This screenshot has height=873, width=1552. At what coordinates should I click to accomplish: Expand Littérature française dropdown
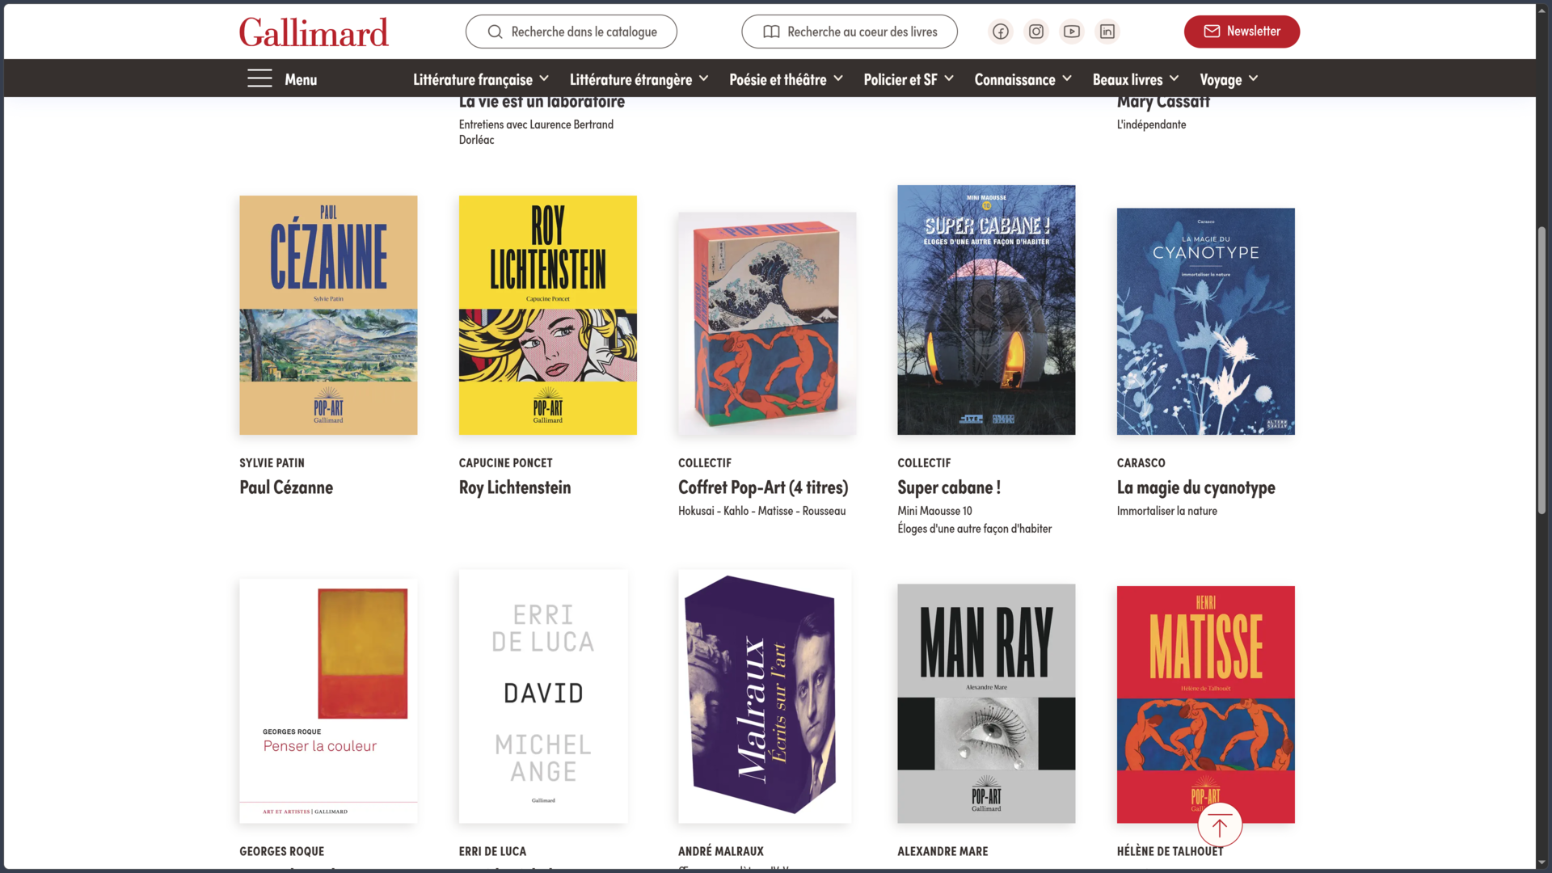(481, 79)
